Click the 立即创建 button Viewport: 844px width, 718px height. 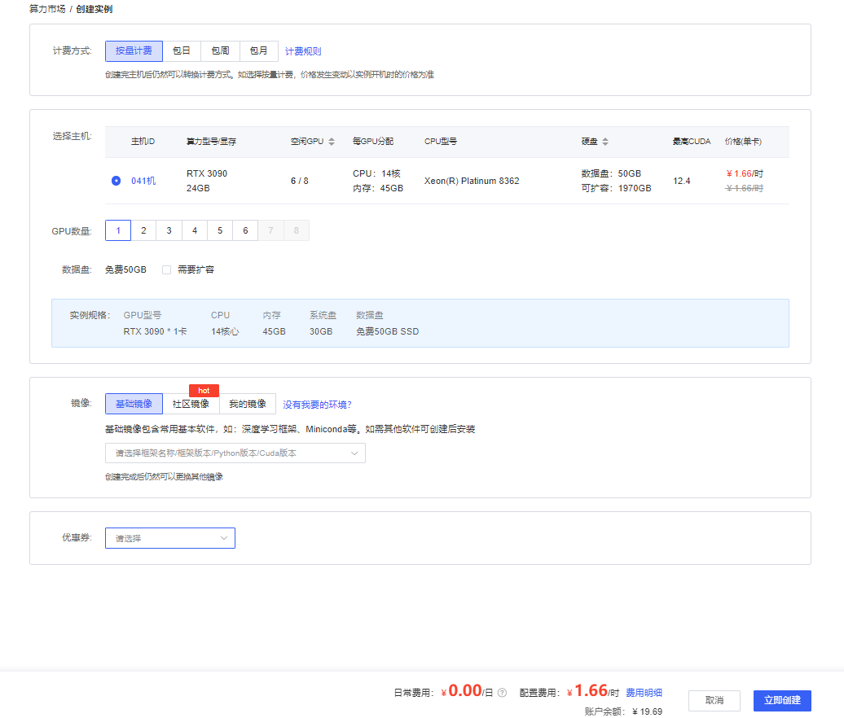tap(782, 700)
